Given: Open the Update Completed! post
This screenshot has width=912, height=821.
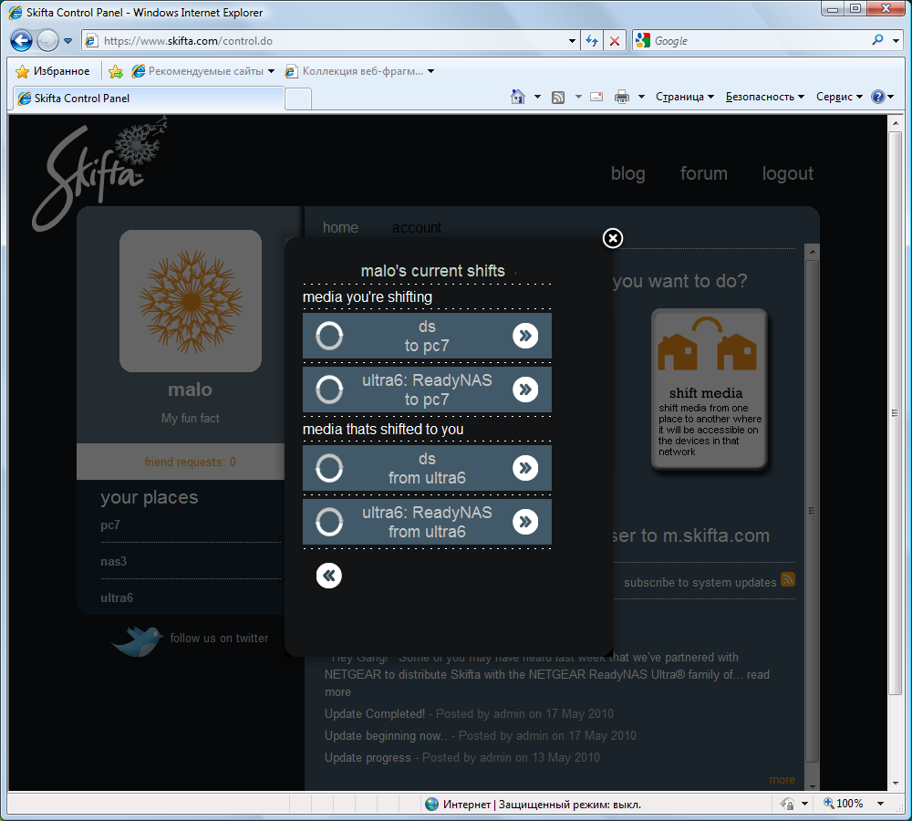Looking at the screenshot, I should point(375,714).
